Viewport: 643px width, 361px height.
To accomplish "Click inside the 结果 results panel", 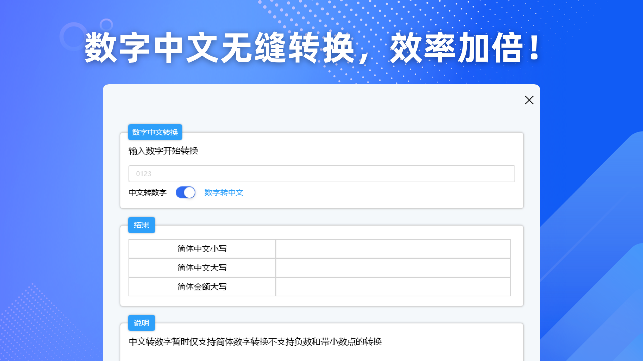I will [321, 266].
